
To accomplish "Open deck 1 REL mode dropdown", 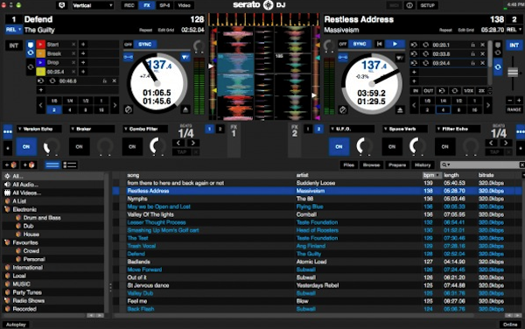I will coord(13,30).
